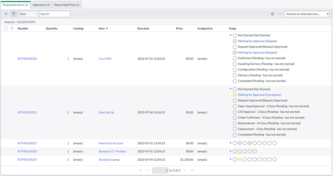Click the column search magnifier icon
Viewport: 333px width, 176px height.
(x=12, y=28)
